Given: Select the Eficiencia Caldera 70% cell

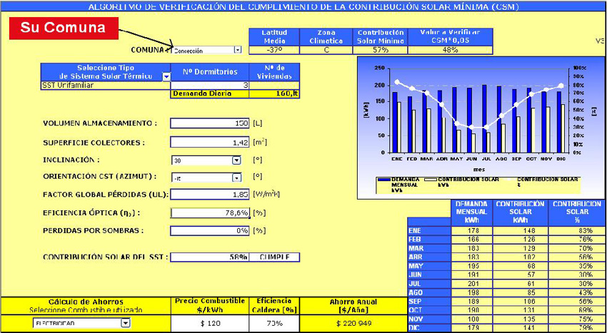Looking at the screenshot, I should coord(269,323).
